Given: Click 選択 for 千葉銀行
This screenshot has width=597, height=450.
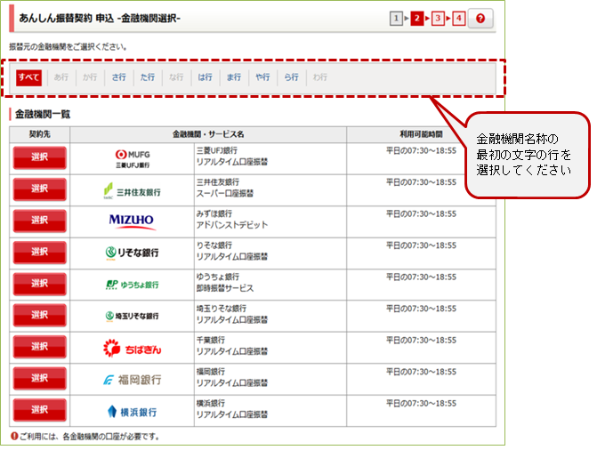Looking at the screenshot, I should click(40, 347).
